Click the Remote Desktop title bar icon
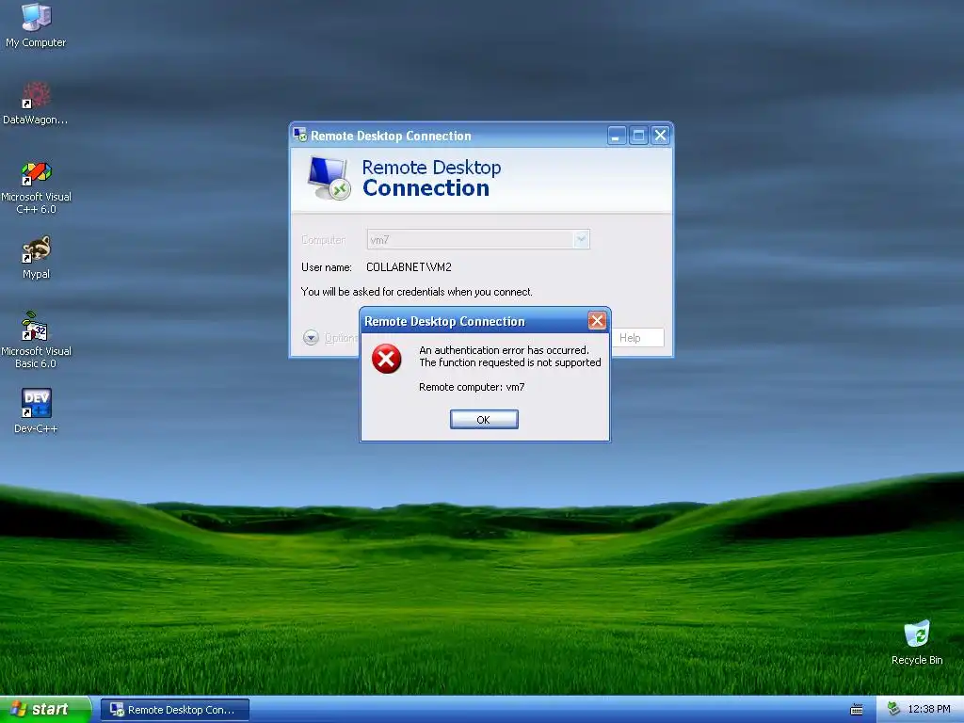Viewport: 964px width, 723px height. pos(300,135)
